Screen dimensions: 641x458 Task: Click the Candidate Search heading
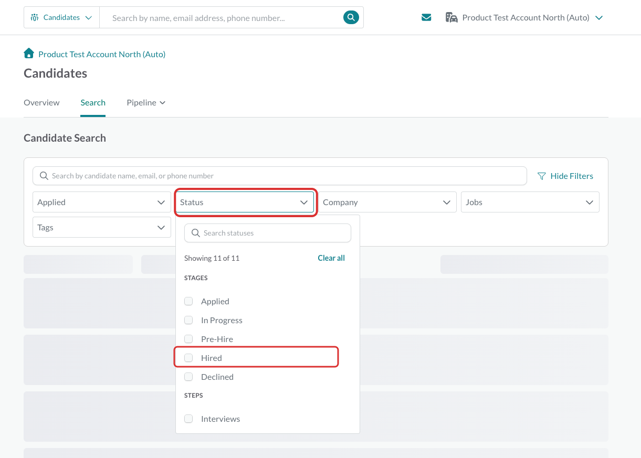coord(65,138)
